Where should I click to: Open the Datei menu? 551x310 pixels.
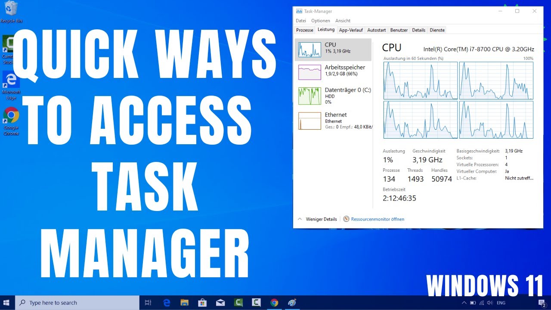click(301, 21)
